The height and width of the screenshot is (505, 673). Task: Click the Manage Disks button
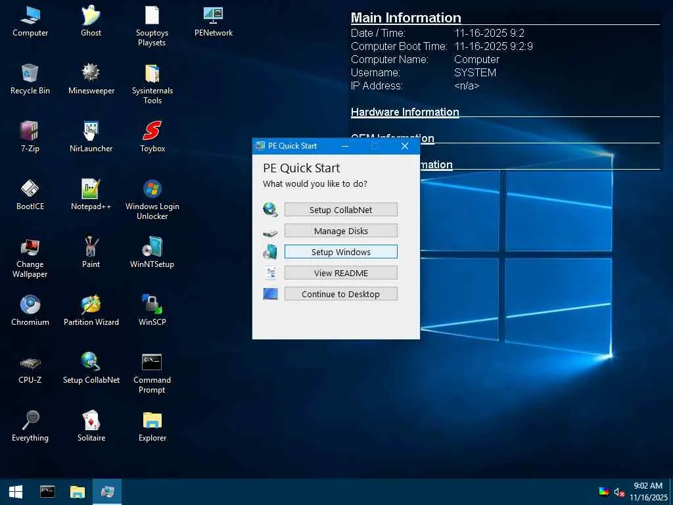[x=341, y=231]
